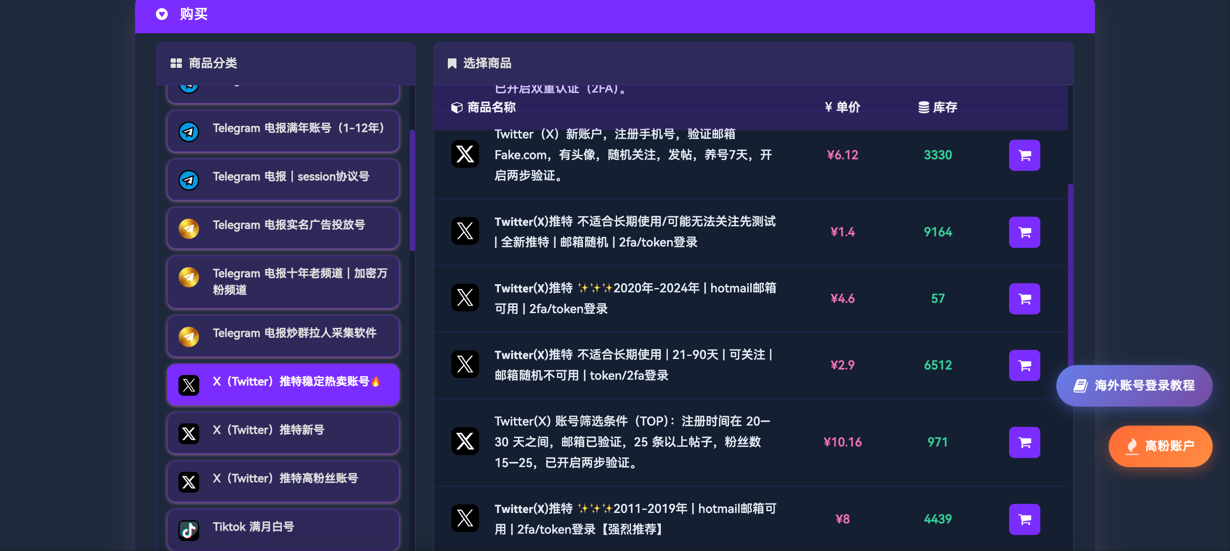Click cart button for 2020年-2024年 hotmail item
Viewport: 1230px width, 551px height.
[x=1024, y=299]
